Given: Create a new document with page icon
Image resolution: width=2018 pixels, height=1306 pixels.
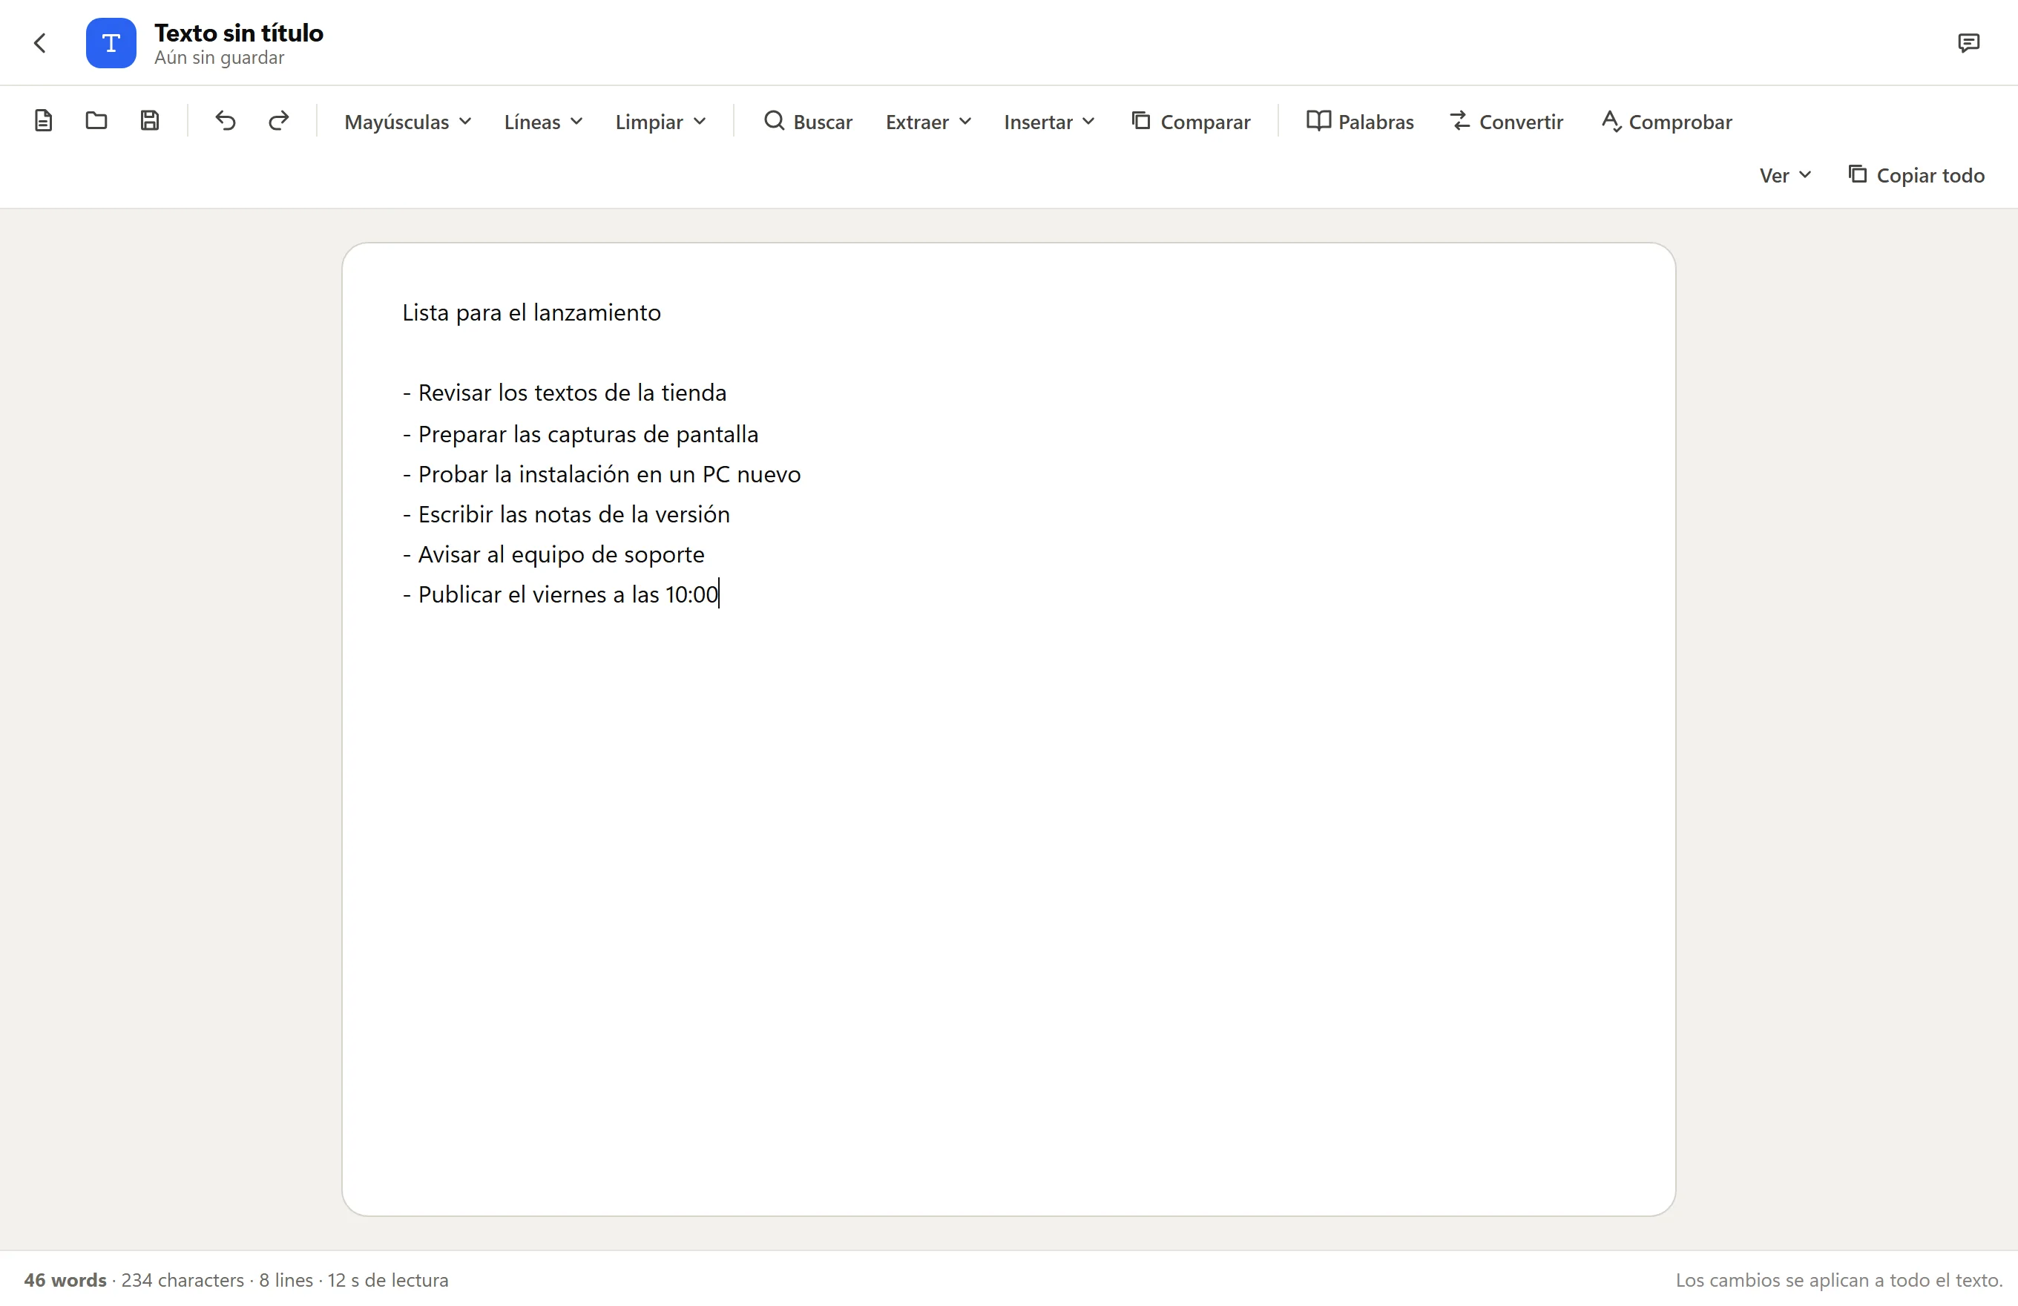Looking at the screenshot, I should (x=43, y=121).
